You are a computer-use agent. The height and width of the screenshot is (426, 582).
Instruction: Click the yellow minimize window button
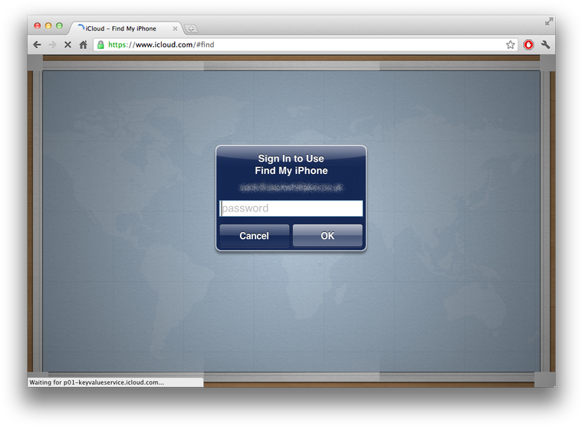pos(48,25)
